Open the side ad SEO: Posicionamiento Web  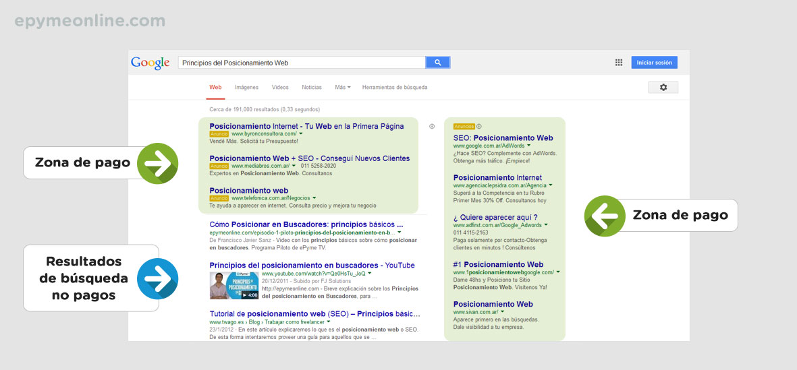tap(503, 137)
